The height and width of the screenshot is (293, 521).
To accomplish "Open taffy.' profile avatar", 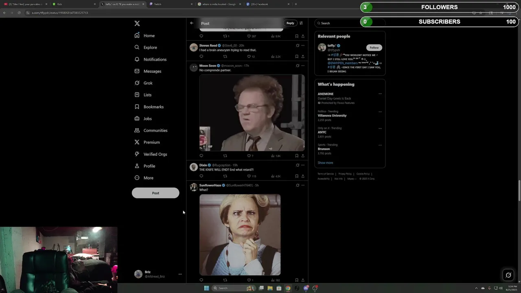I will coord(322,48).
